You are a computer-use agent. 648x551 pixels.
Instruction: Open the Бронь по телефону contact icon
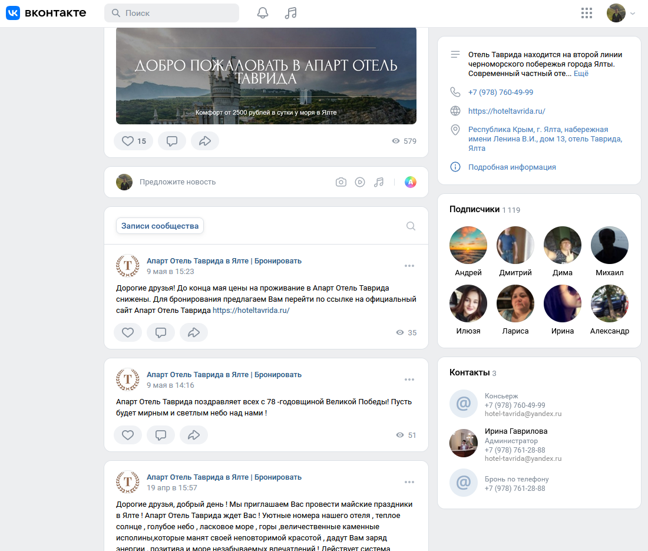coord(464,483)
